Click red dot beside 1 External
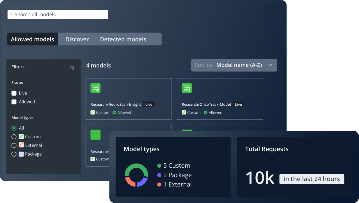Screen dimensions: 359x203 coord(159,184)
